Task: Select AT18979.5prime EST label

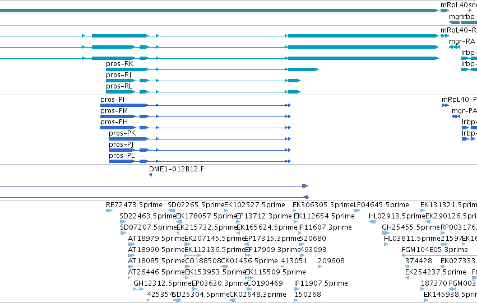Action: pos(156,239)
